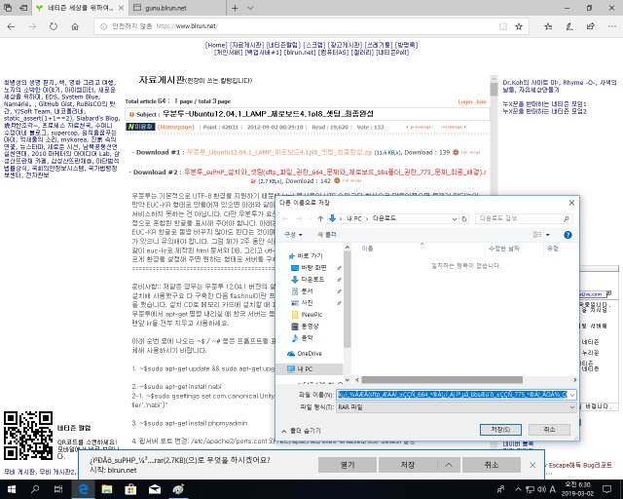Viewport: 623px width, 499px height.
Task: Dismiss the download notification bar X
Action: pyautogui.click(x=532, y=465)
